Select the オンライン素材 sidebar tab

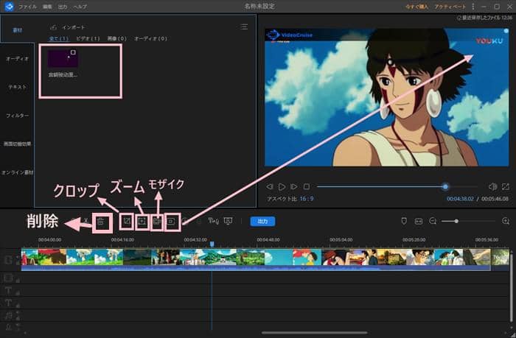pyautogui.click(x=17, y=172)
